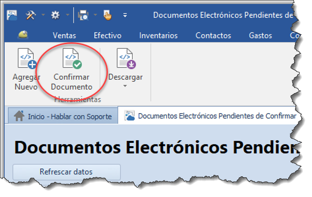The image size is (312, 197).
Task: Click Confirmar Documento in the ribbon
Action: [72, 69]
